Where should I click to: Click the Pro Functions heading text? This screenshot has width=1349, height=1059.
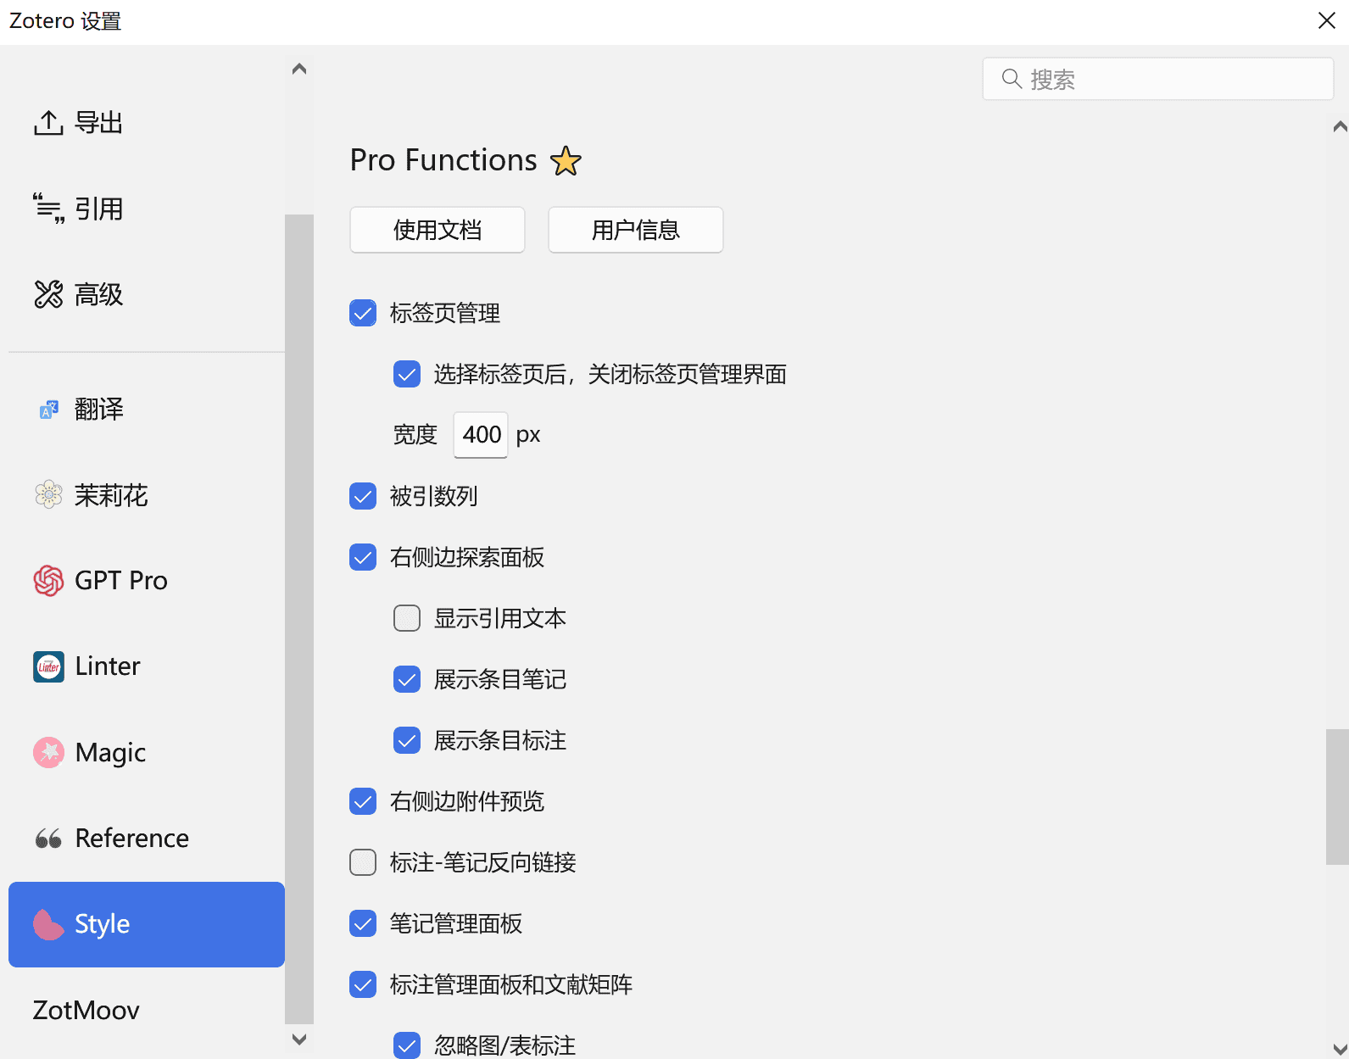click(443, 160)
